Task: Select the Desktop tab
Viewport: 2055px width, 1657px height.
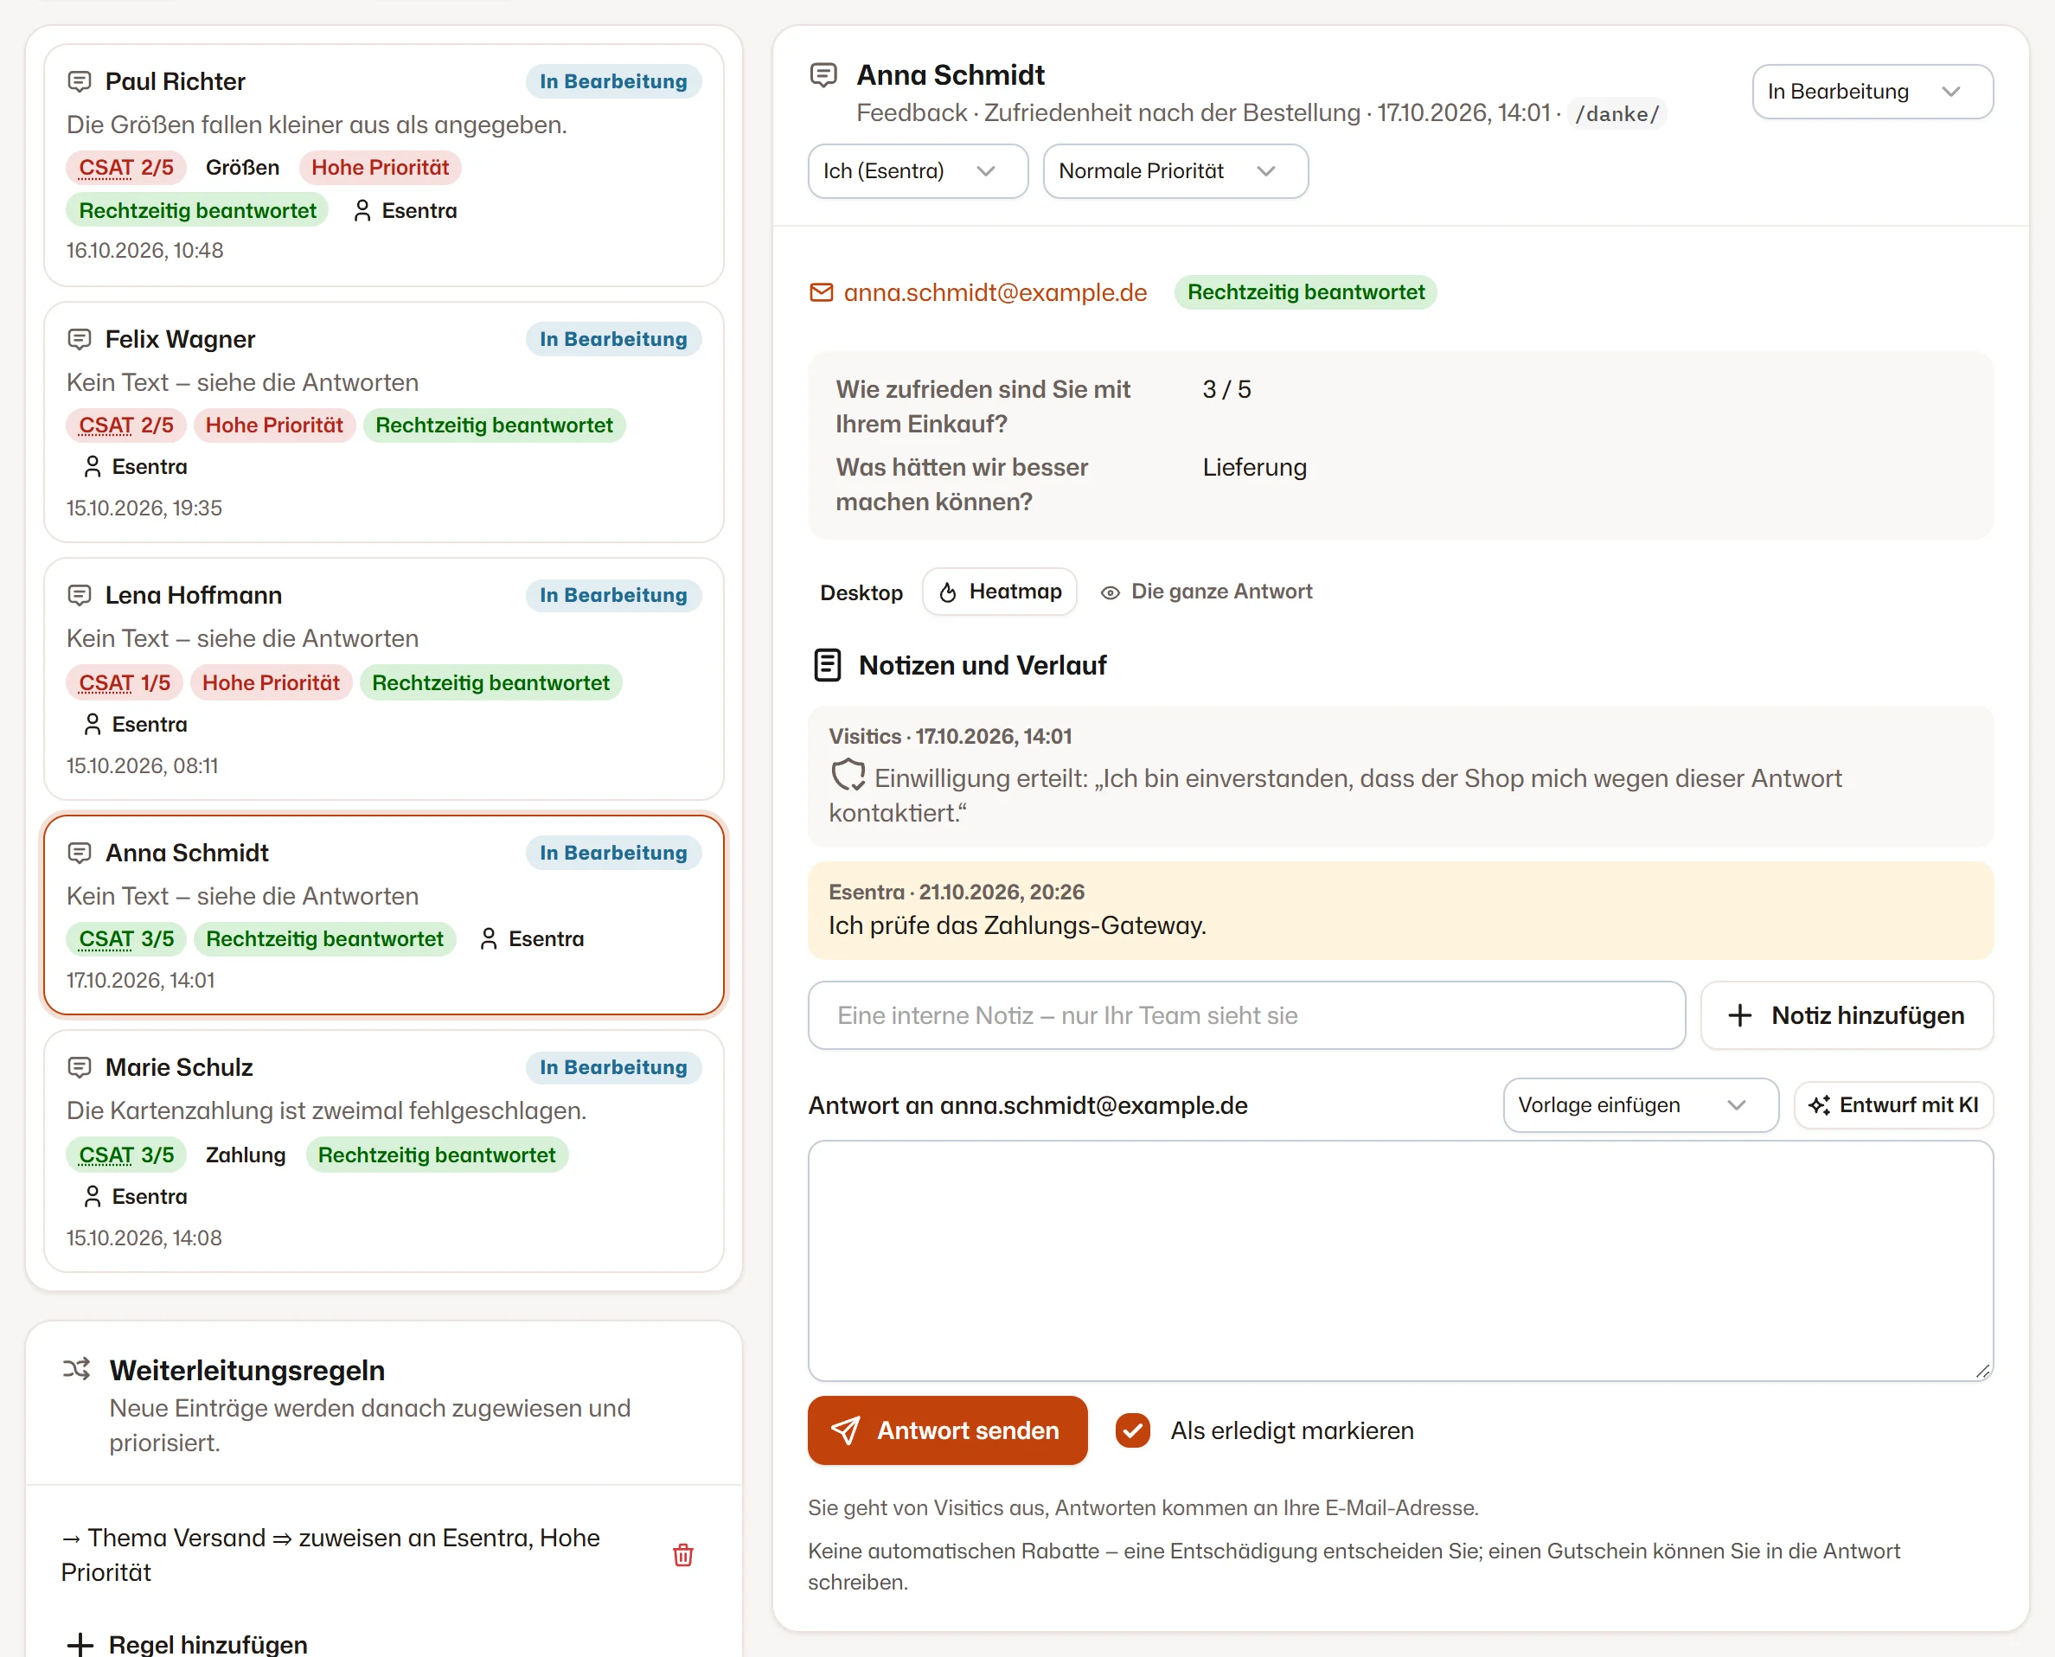Action: (862, 592)
